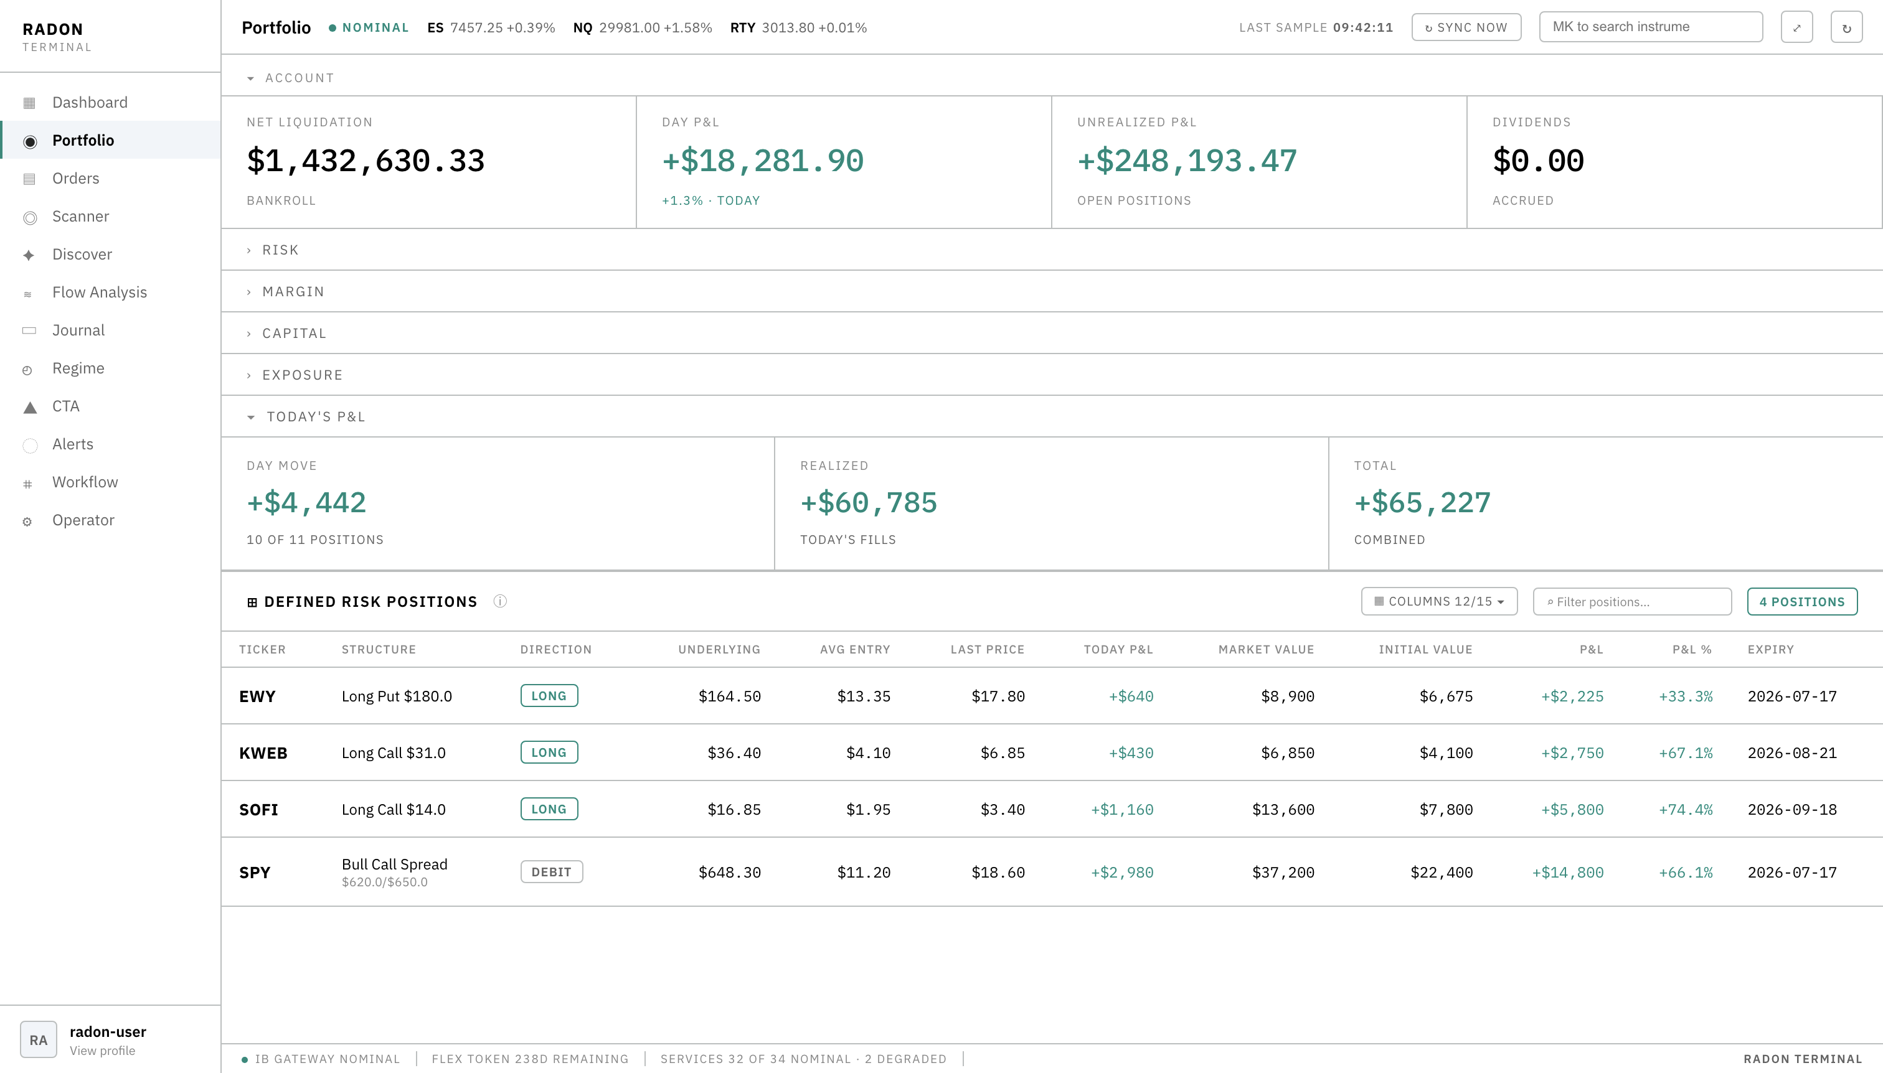Click the grid icon before Defined Risk Positions
This screenshot has width=1883, height=1073.
click(252, 602)
